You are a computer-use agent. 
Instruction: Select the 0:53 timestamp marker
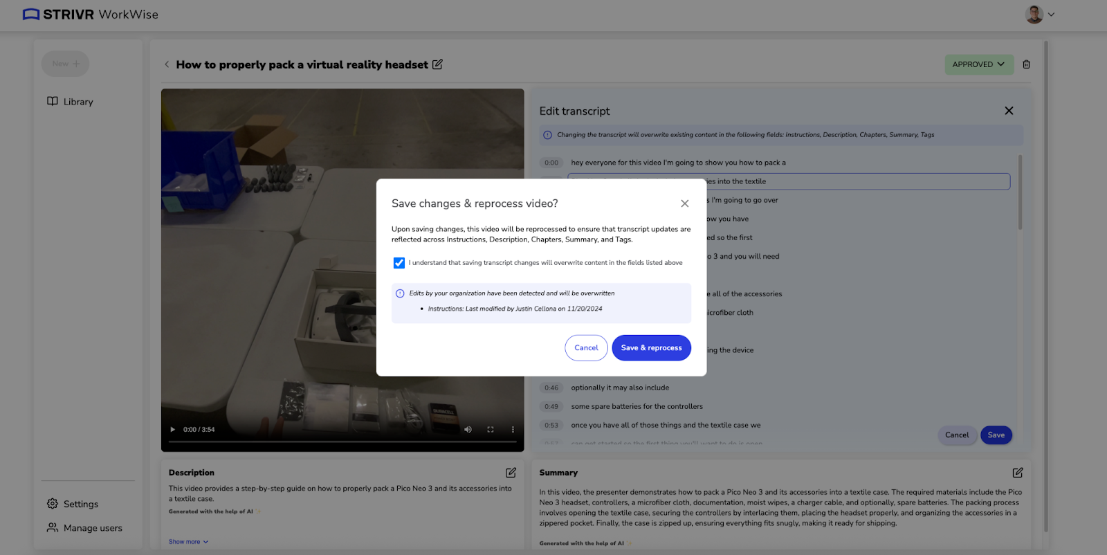point(551,426)
